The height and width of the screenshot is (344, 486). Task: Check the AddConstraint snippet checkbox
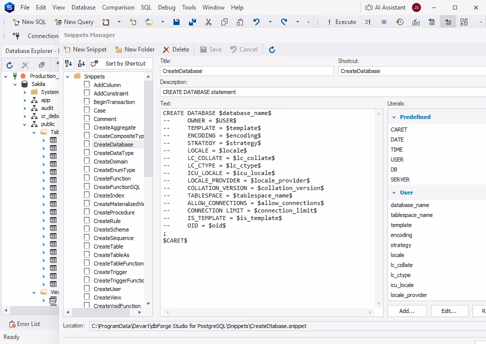coord(87,93)
